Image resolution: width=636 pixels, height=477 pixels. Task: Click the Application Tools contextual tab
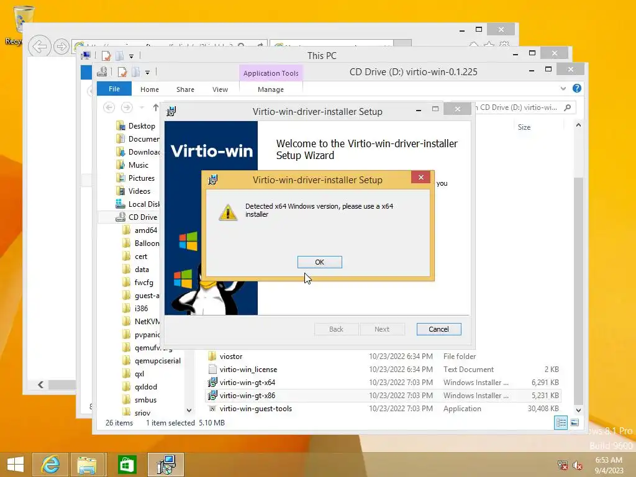(271, 73)
